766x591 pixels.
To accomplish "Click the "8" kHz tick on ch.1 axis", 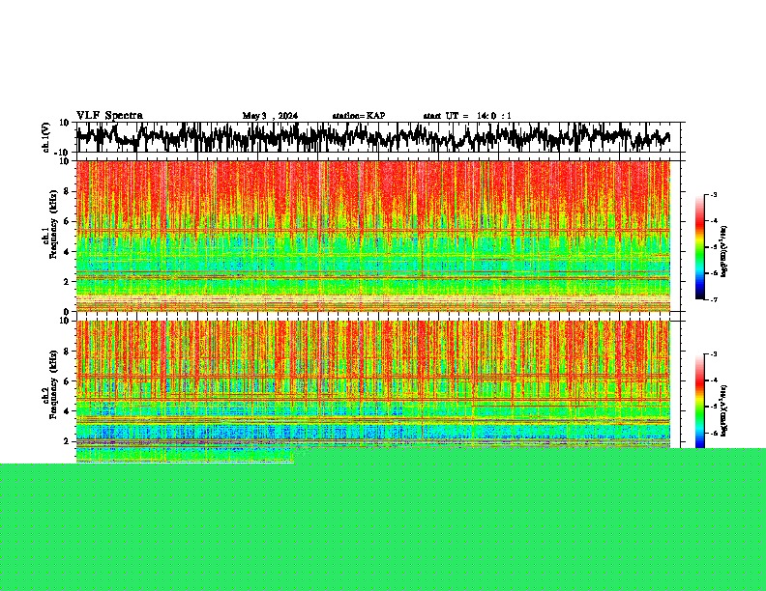I will pyautogui.click(x=68, y=191).
